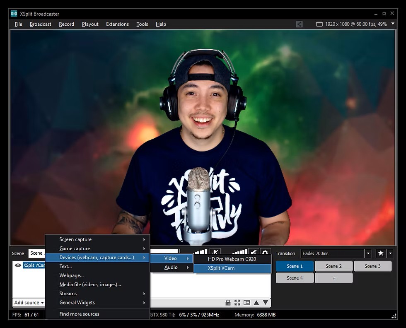Lock the source position

(228, 303)
